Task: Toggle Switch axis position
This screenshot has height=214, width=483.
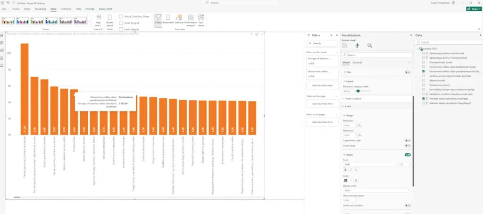Action: click(x=408, y=206)
